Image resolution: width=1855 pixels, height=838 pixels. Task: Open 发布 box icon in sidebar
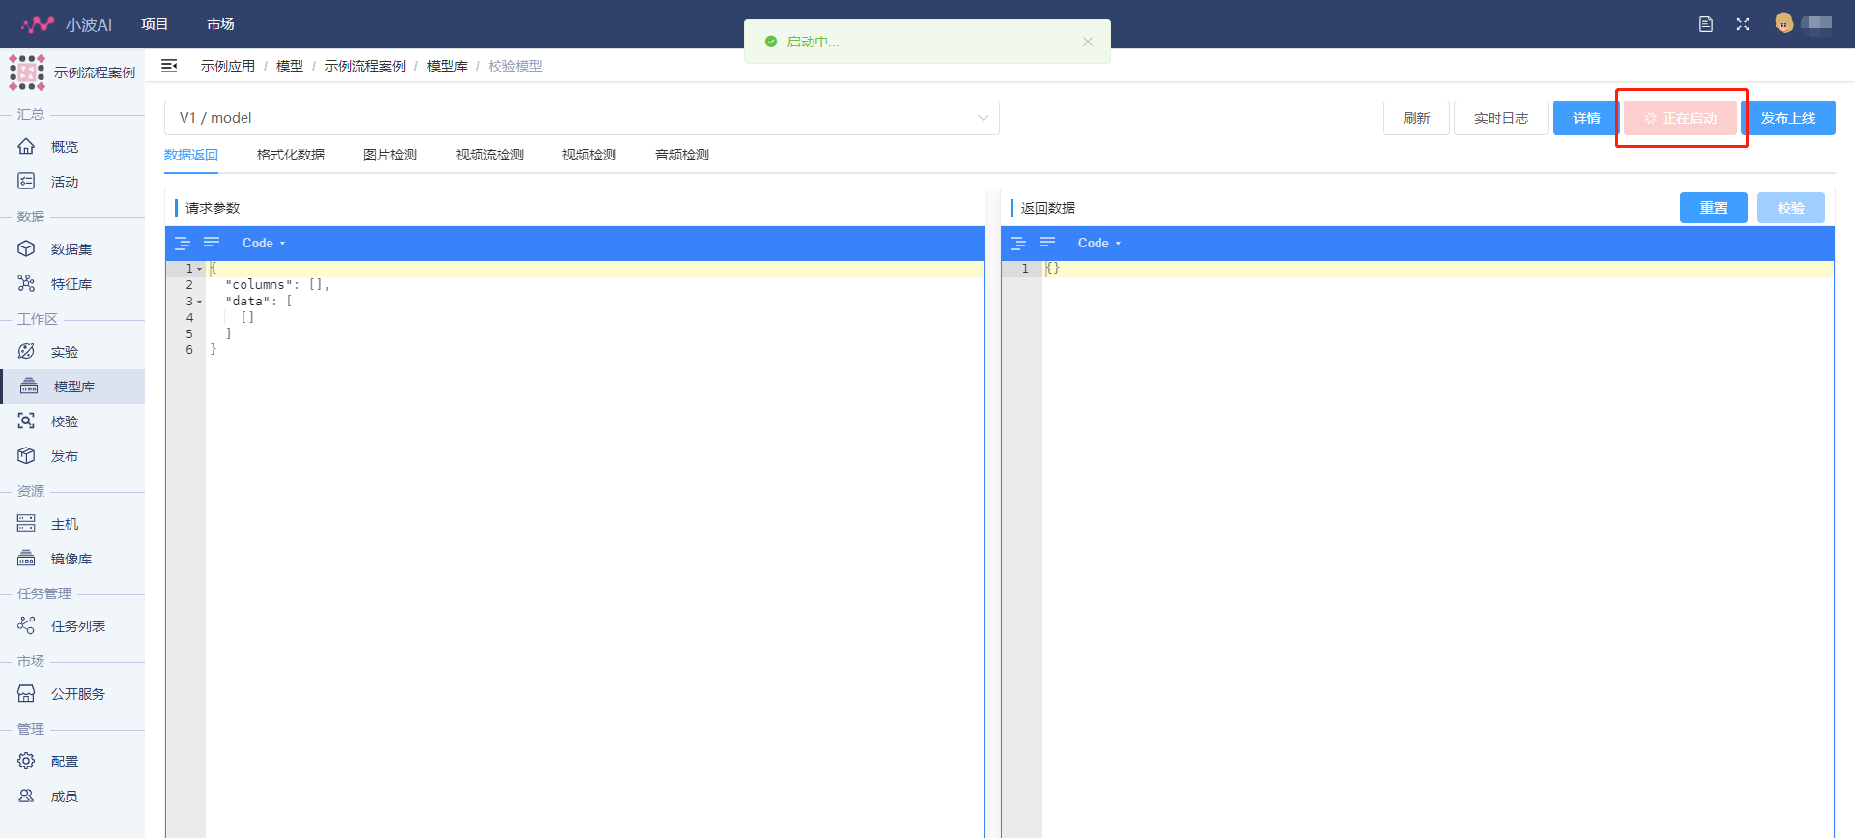(26, 456)
